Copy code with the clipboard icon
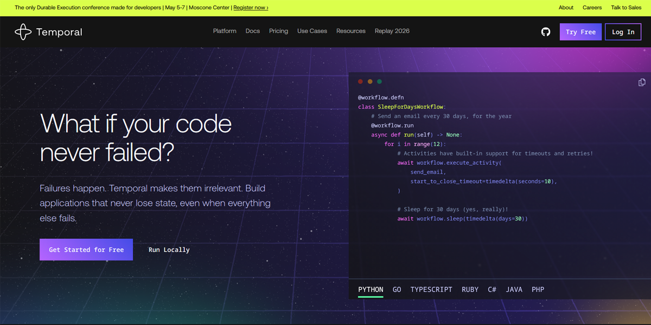The height and width of the screenshot is (325, 651). click(642, 82)
